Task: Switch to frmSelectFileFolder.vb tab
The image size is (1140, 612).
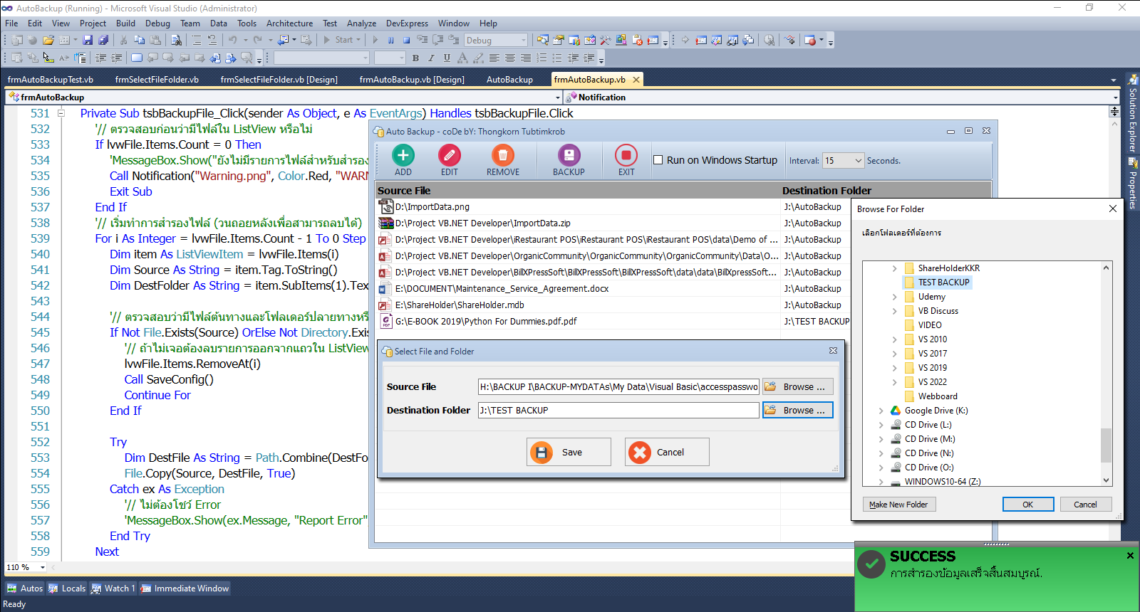Action: (x=157, y=80)
